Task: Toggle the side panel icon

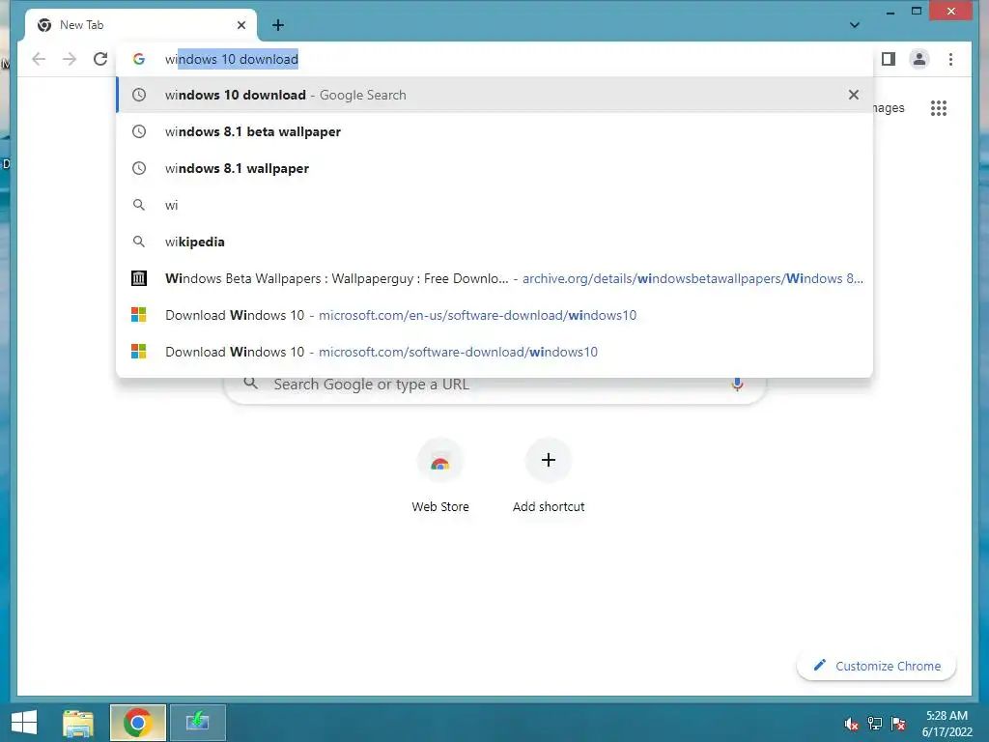Action: pos(889,59)
